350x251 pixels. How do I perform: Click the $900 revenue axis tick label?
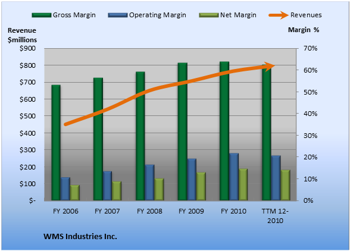click(x=27, y=48)
